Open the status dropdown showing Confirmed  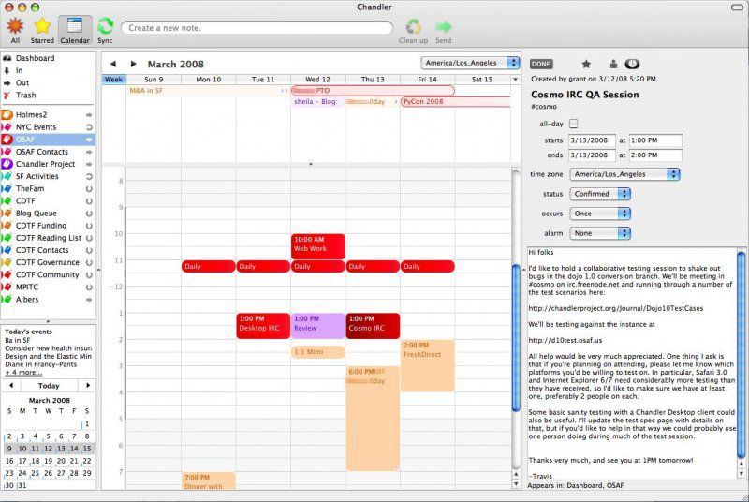pyautogui.click(x=599, y=194)
